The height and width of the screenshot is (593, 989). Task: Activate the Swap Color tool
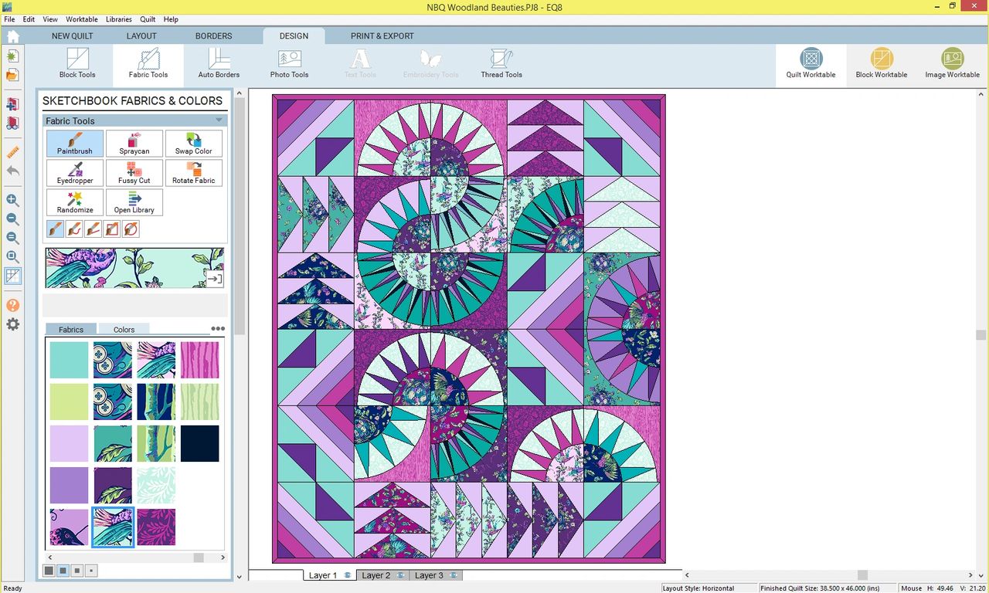click(193, 144)
